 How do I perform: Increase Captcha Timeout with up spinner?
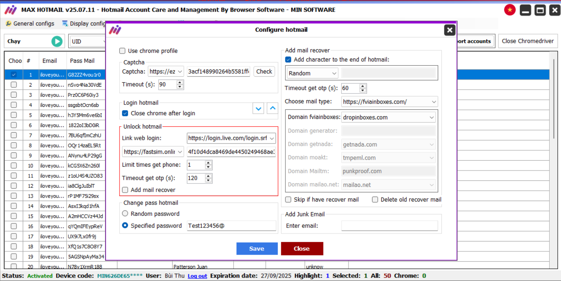[180, 82]
